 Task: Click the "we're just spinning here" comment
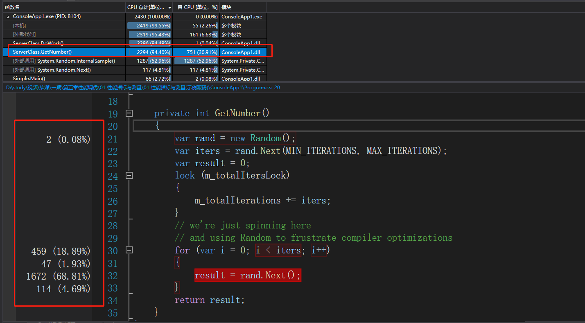coord(243,226)
